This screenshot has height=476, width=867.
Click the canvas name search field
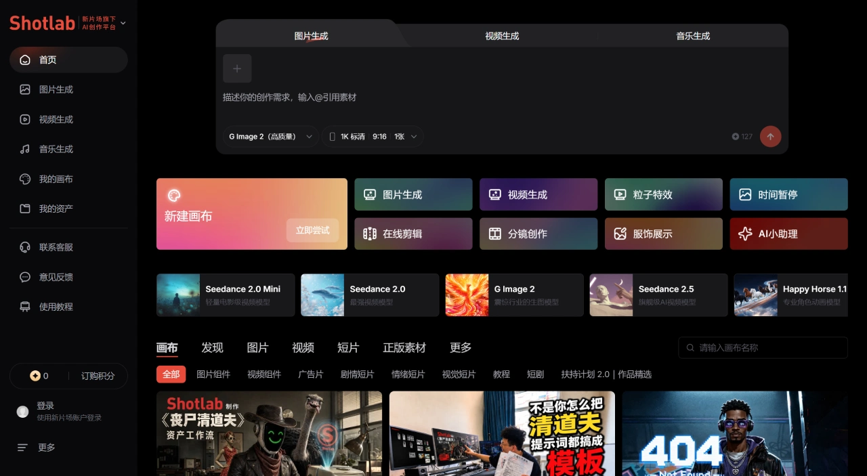pos(763,347)
